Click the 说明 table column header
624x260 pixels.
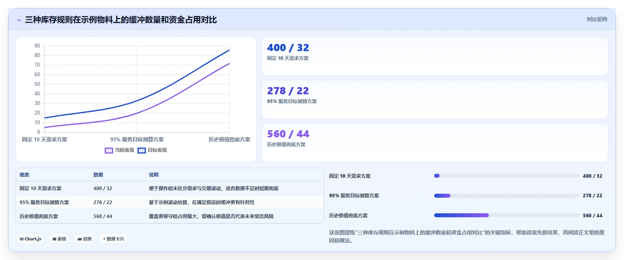(154, 175)
